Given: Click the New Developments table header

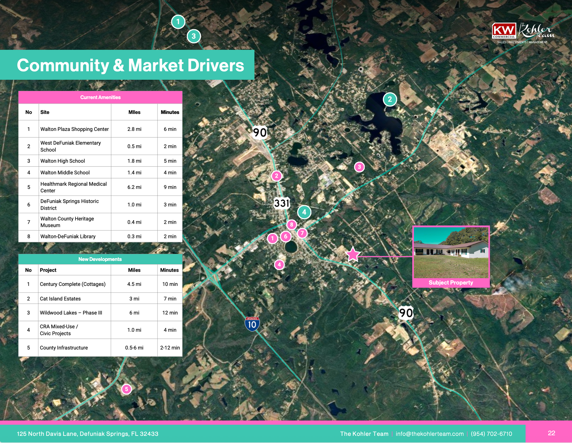Looking at the screenshot, I should click(100, 259).
